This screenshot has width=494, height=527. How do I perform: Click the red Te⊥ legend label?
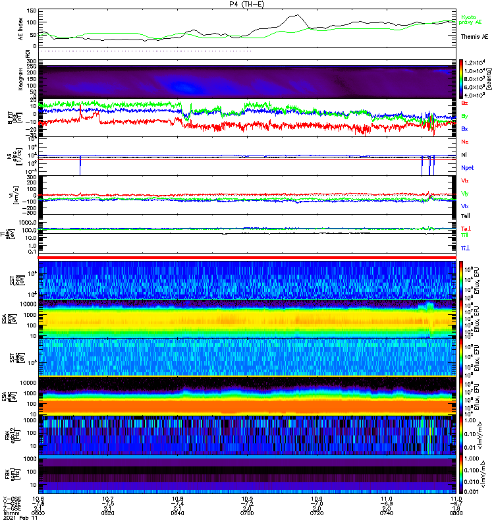point(466,229)
